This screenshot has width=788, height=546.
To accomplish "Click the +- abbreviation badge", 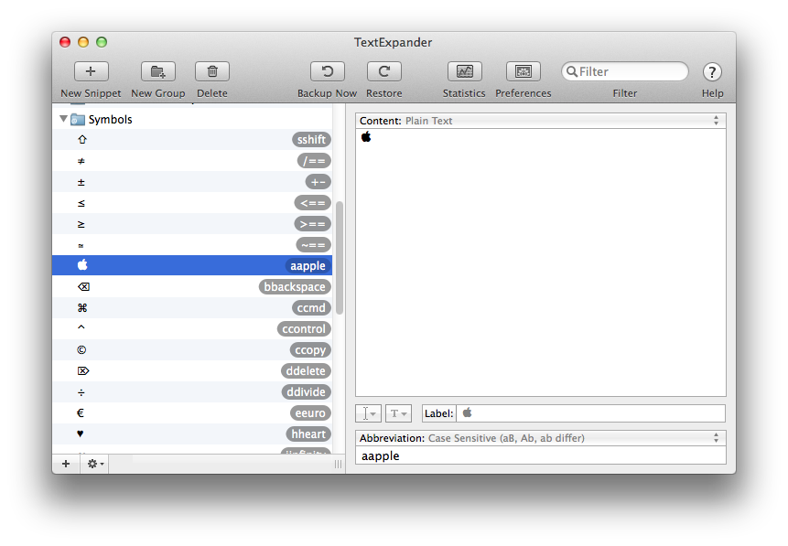I will point(318,182).
